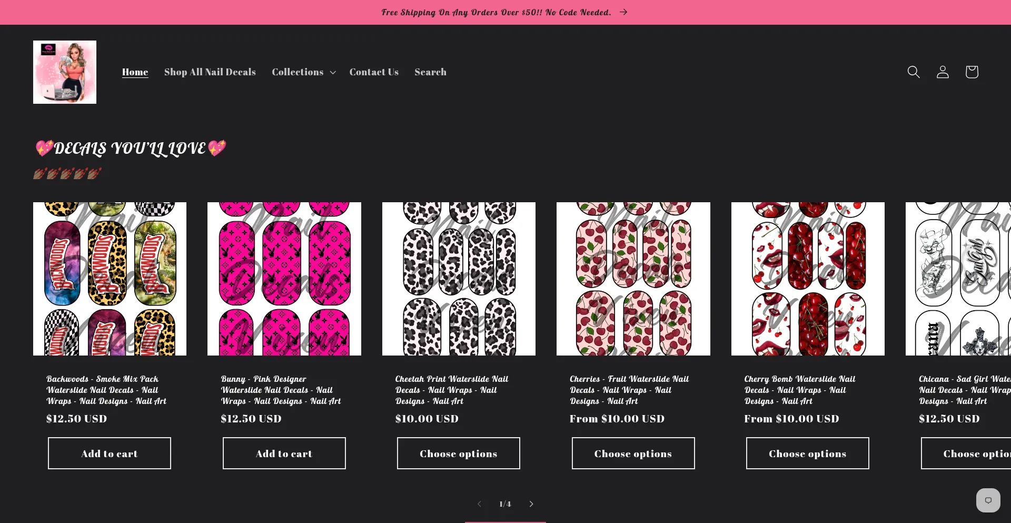Open Chicana Sad Girl product image

coord(958,279)
